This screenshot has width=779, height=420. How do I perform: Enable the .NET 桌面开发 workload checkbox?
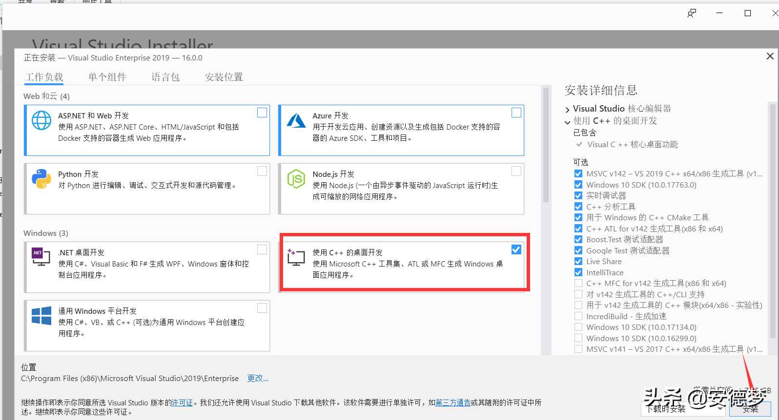pyautogui.click(x=262, y=249)
